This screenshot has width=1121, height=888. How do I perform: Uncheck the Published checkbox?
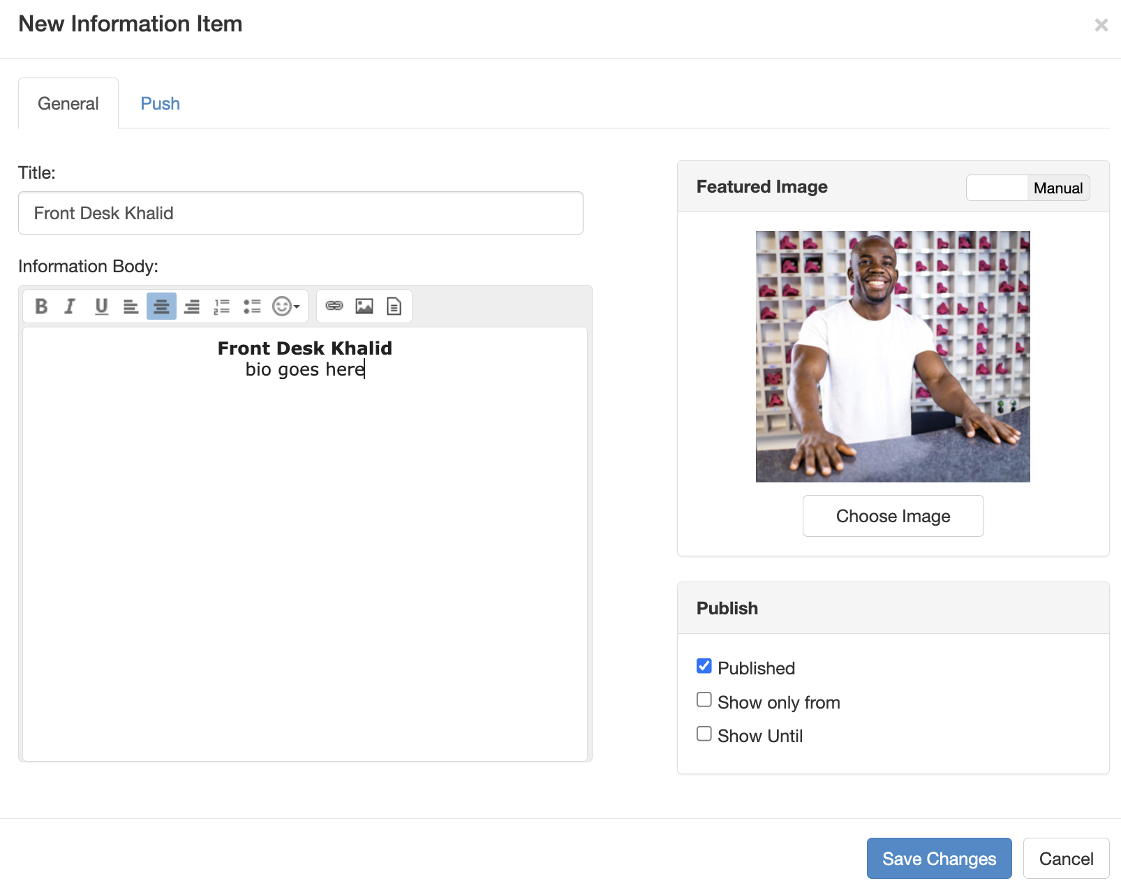point(704,666)
